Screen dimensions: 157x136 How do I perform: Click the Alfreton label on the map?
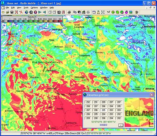(150, 89)
